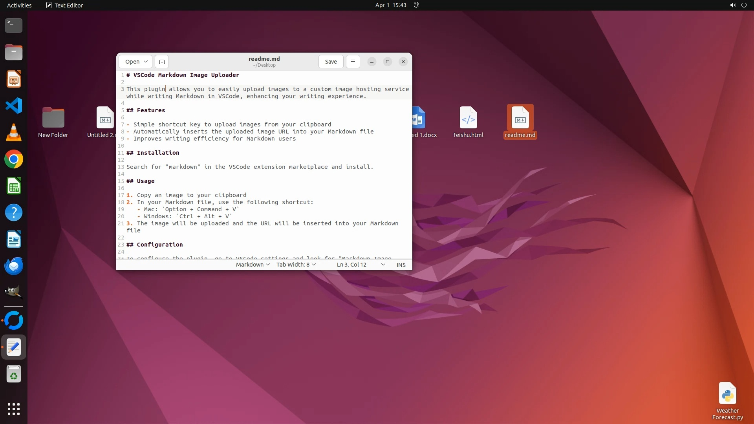The height and width of the screenshot is (424, 754).
Task: Open the hamburger menu in Text Editor
Action: coord(353,62)
